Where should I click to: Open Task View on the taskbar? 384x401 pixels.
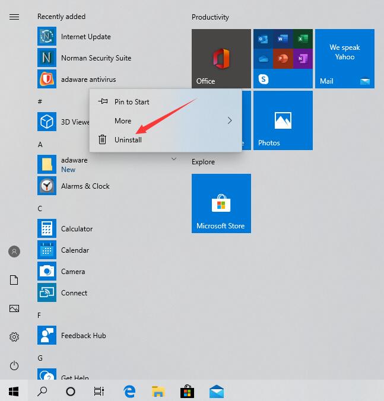coord(99,391)
